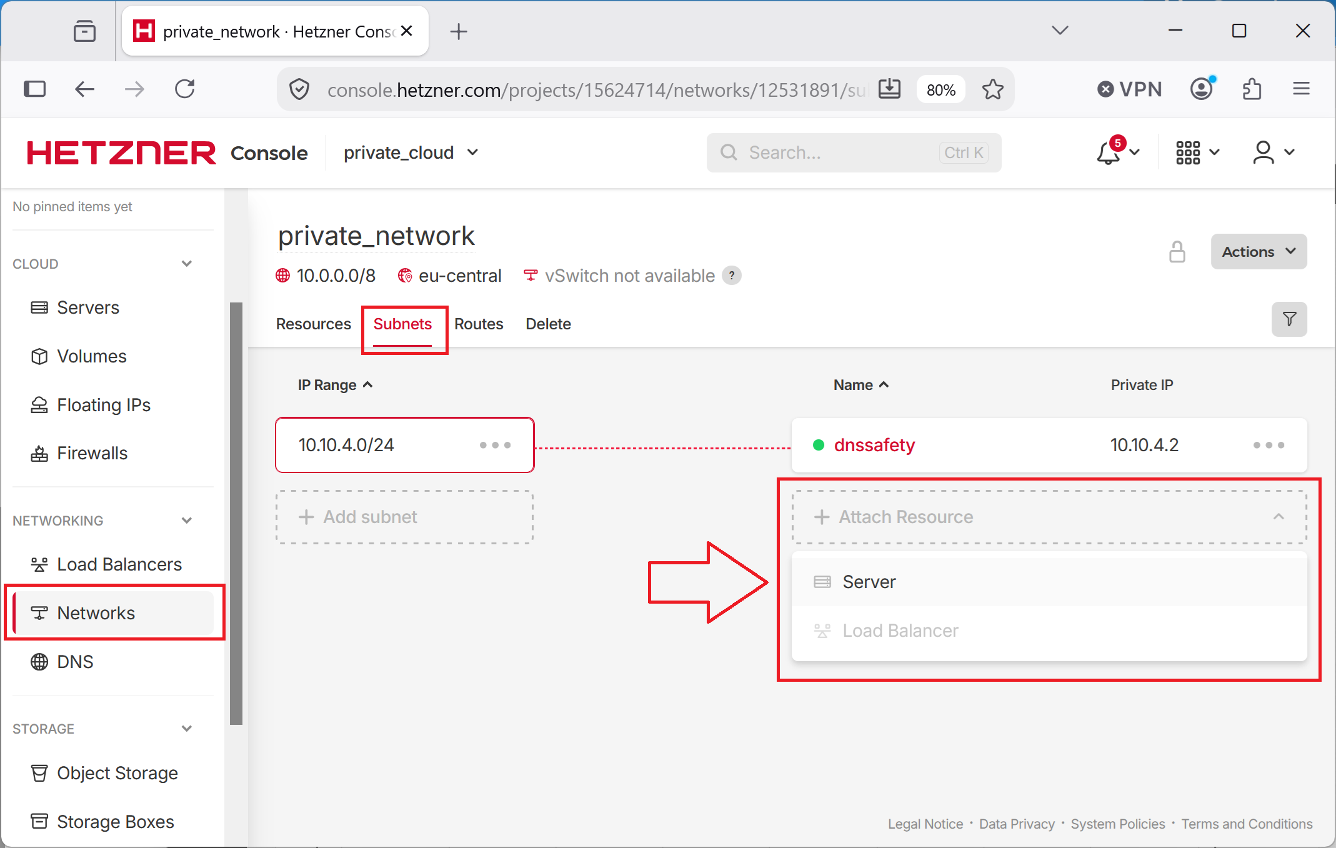
Task: Collapse the Attach Resource dropdown
Action: pos(1279,517)
